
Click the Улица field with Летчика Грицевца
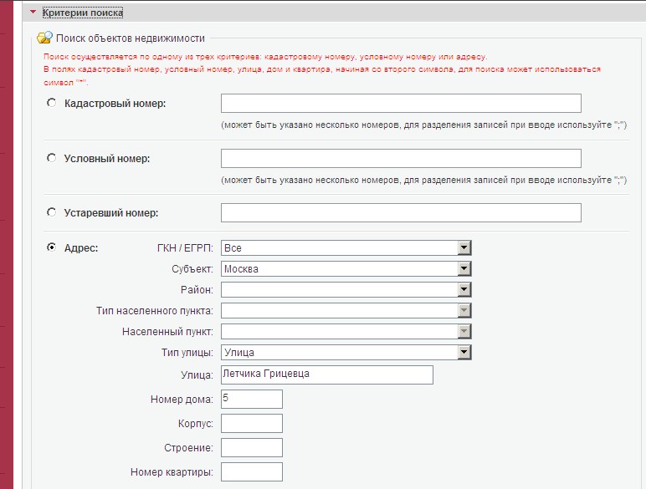pyautogui.click(x=326, y=374)
